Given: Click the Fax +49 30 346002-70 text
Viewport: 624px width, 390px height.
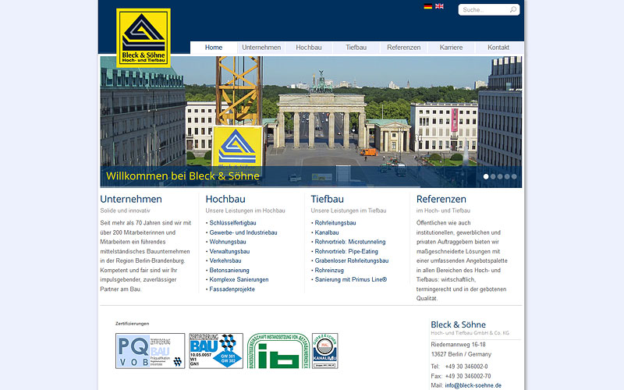Looking at the screenshot, I should click(461, 376).
